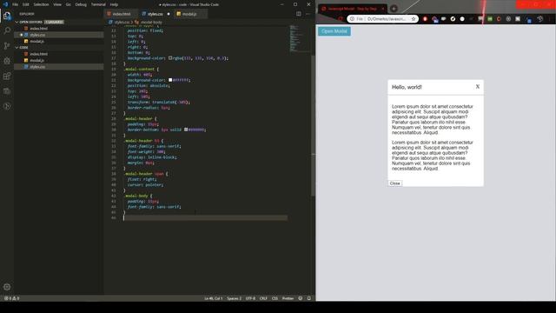The width and height of the screenshot is (556, 313).
Task: Click the unsaved dot on styles.css tab
Action: (169, 14)
